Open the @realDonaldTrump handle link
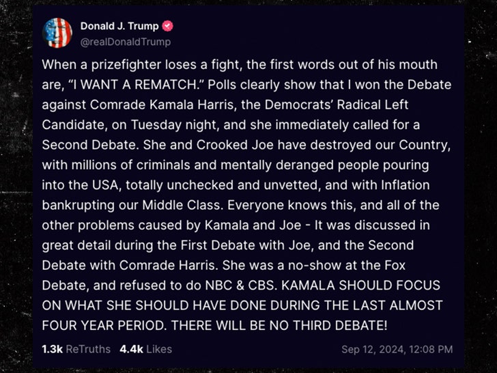The width and height of the screenshot is (497, 373). (x=125, y=42)
